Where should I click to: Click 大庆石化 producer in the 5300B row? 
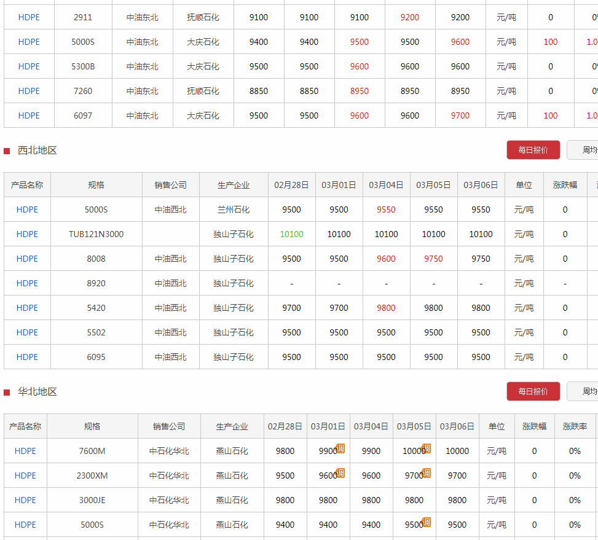point(203,67)
